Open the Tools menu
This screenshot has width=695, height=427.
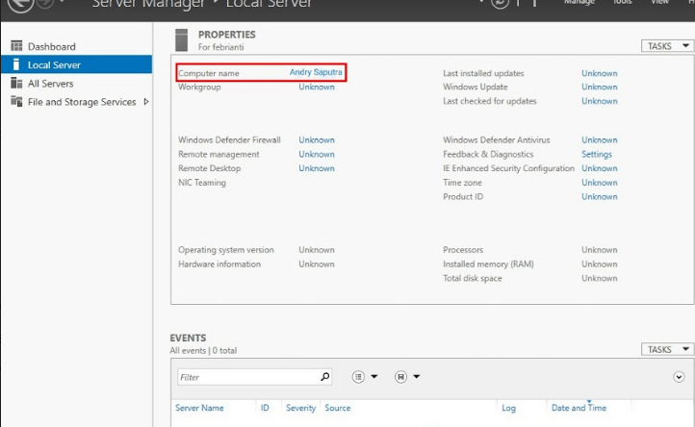624,3
